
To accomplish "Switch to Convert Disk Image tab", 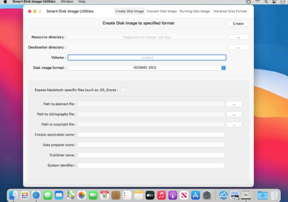I will pyautogui.click(x=162, y=11).
